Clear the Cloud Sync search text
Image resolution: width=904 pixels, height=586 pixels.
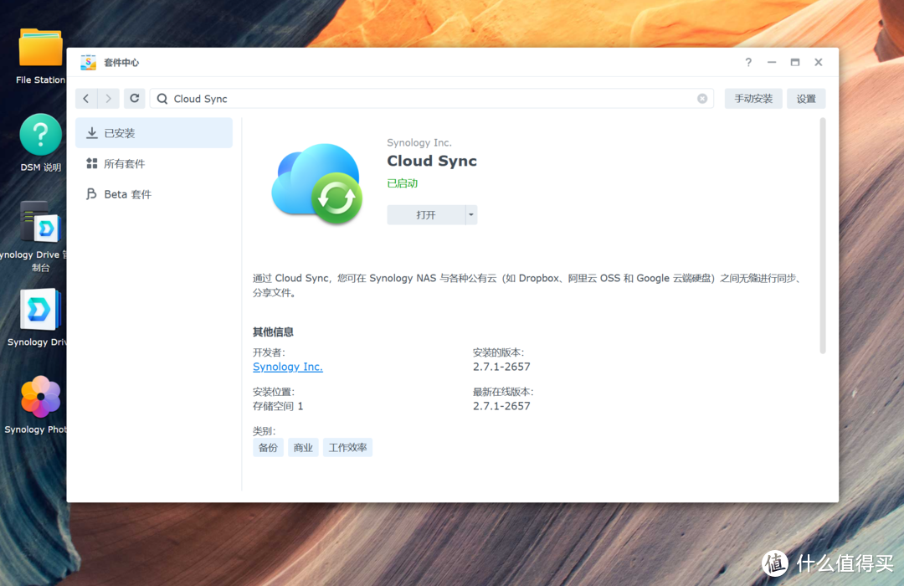pyautogui.click(x=702, y=99)
